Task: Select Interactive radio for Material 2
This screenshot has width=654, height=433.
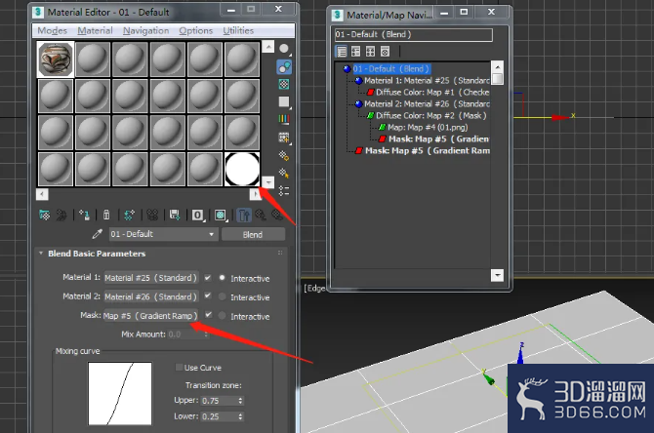Action: coord(222,296)
